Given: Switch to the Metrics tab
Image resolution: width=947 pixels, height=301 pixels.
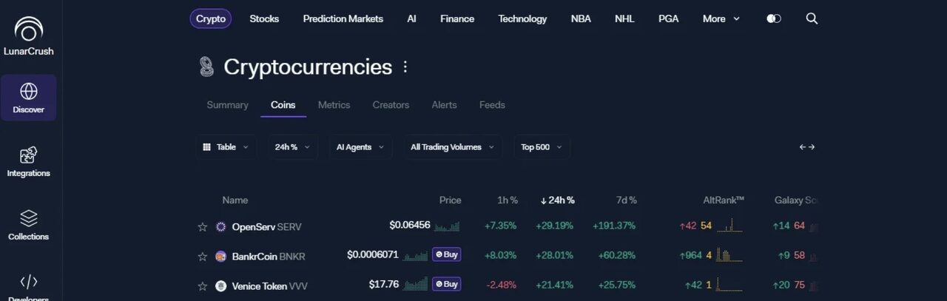Looking at the screenshot, I should 334,105.
